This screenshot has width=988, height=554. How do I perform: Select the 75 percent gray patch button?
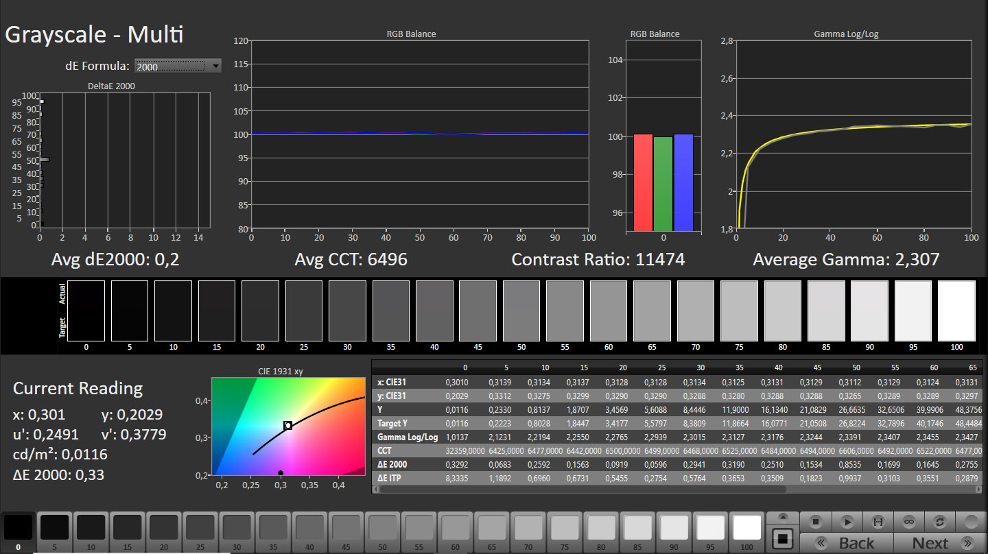pyautogui.click(x=565, y=528)
